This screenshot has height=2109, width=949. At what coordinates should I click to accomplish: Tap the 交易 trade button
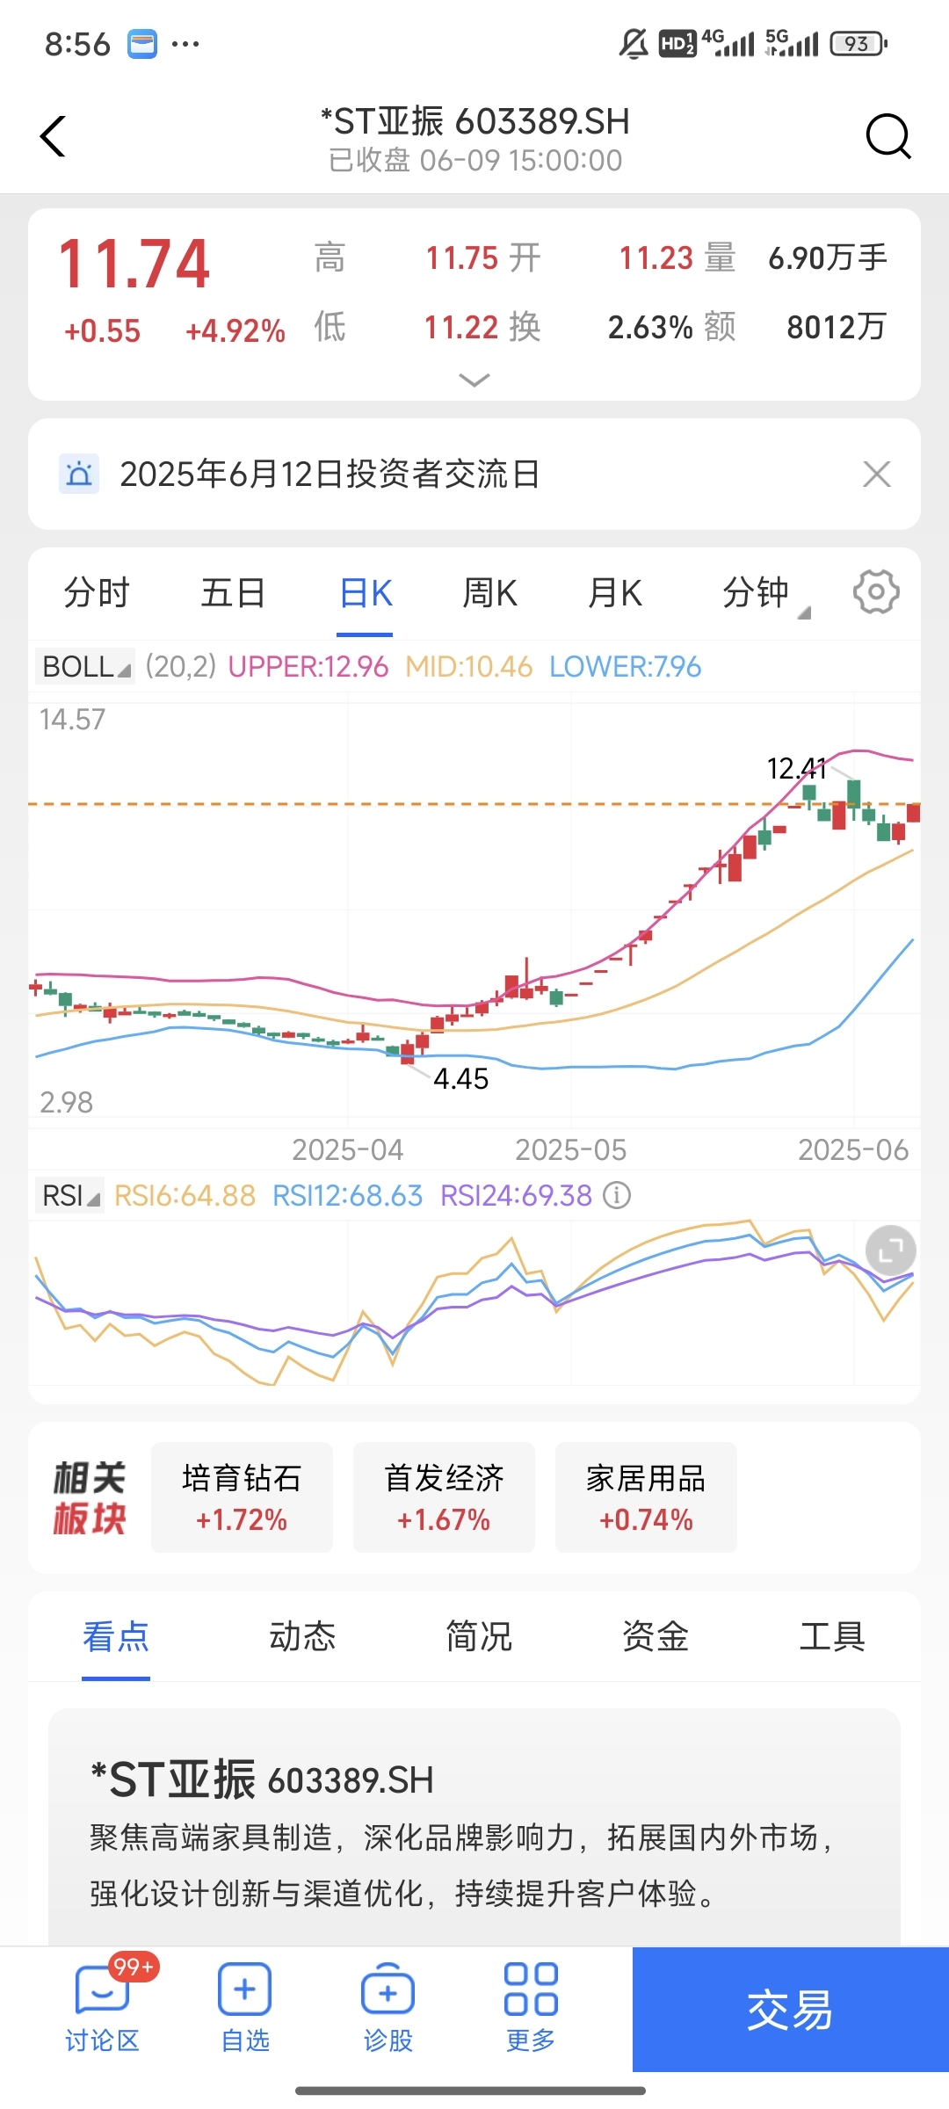coord(791,2010)
